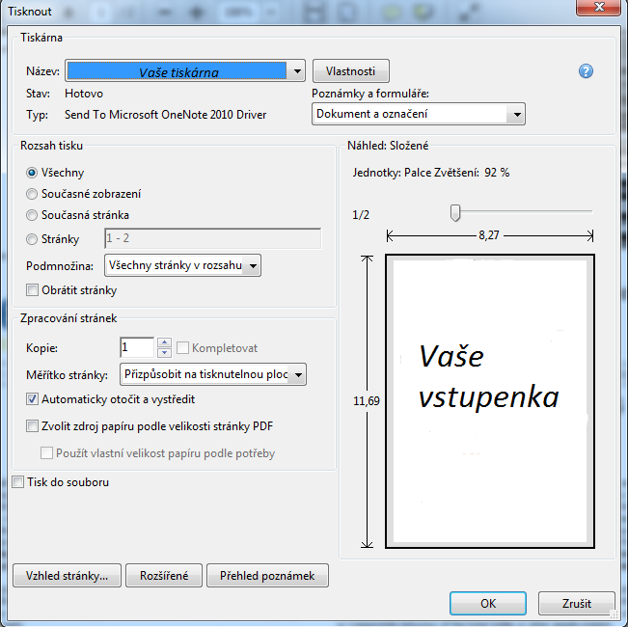
Task: Click the Kopie number field
Action: click(137, 347)
